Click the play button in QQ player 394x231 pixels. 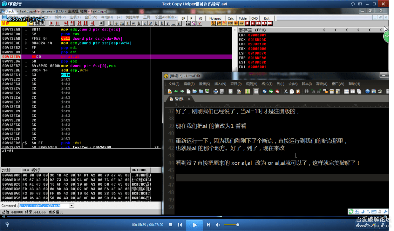194,225
